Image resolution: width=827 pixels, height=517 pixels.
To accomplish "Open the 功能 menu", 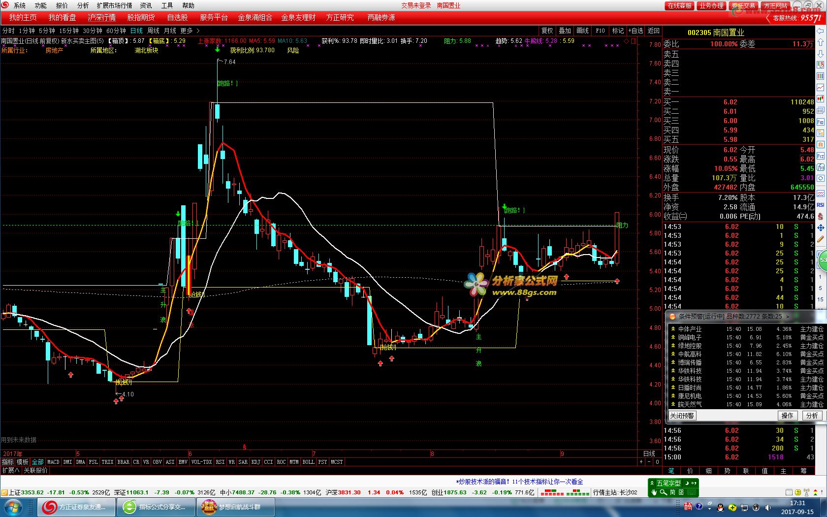I will coord(40,5).
